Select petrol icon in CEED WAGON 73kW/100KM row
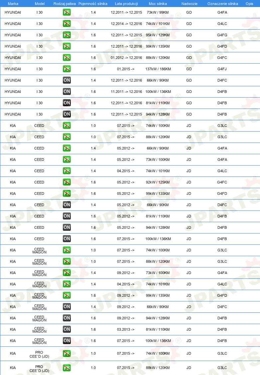Image resolution: width=260 pixels, height=375 pixels. click(66, 273)
